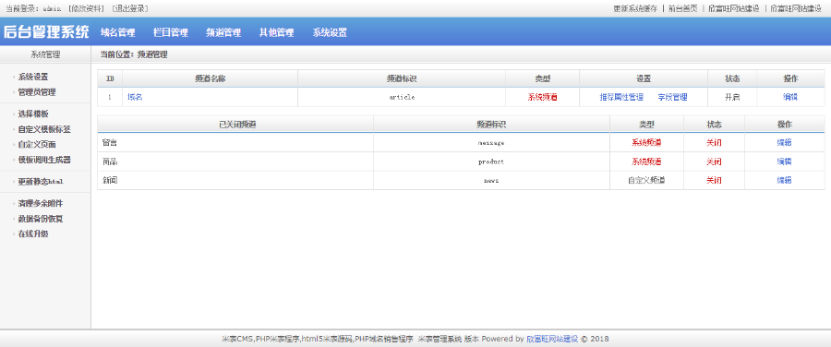The image size is (831, 347).
Task: Open 域名管理 in the top navigation
Action: (x=117, y=32)
